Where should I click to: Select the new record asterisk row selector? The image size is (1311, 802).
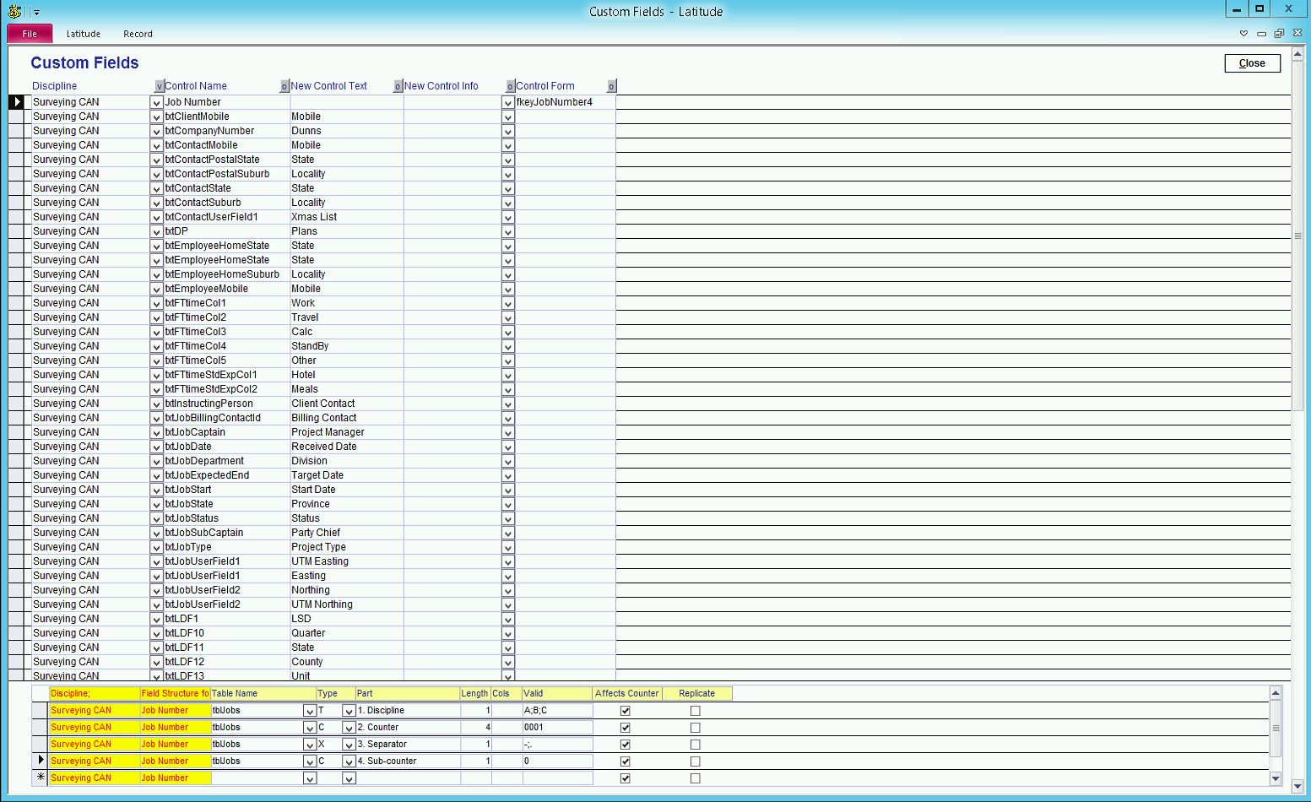pyautogui.click(x=40, y=778)
